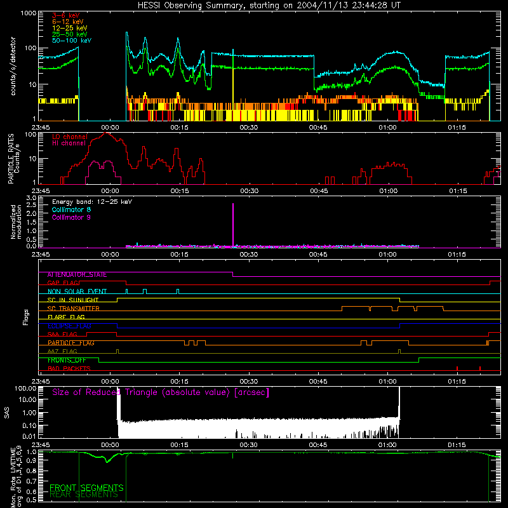
Task: Click the GAP_FLAG label
Action: click(x=63, y=283)
